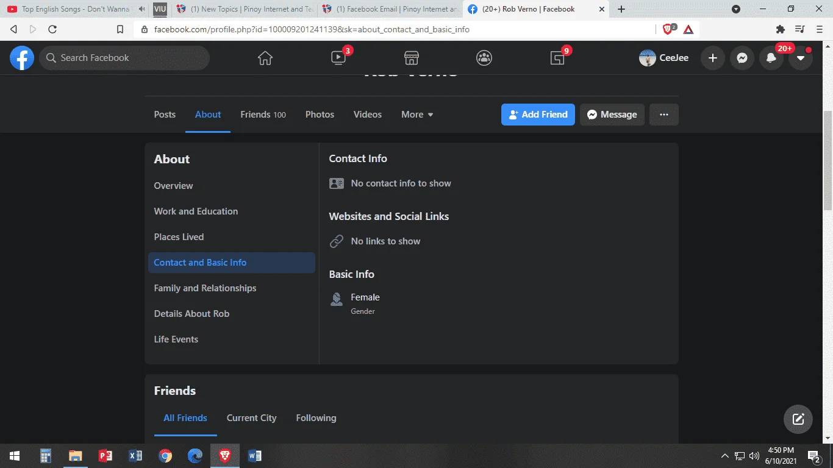Open the three-dots profile options button

click(x=664, y=115)
